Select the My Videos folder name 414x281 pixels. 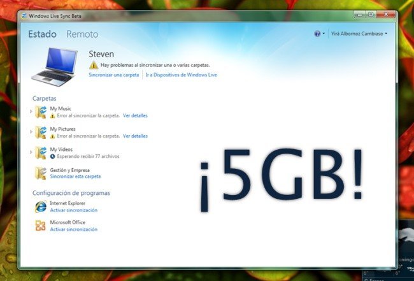[61, 150]
